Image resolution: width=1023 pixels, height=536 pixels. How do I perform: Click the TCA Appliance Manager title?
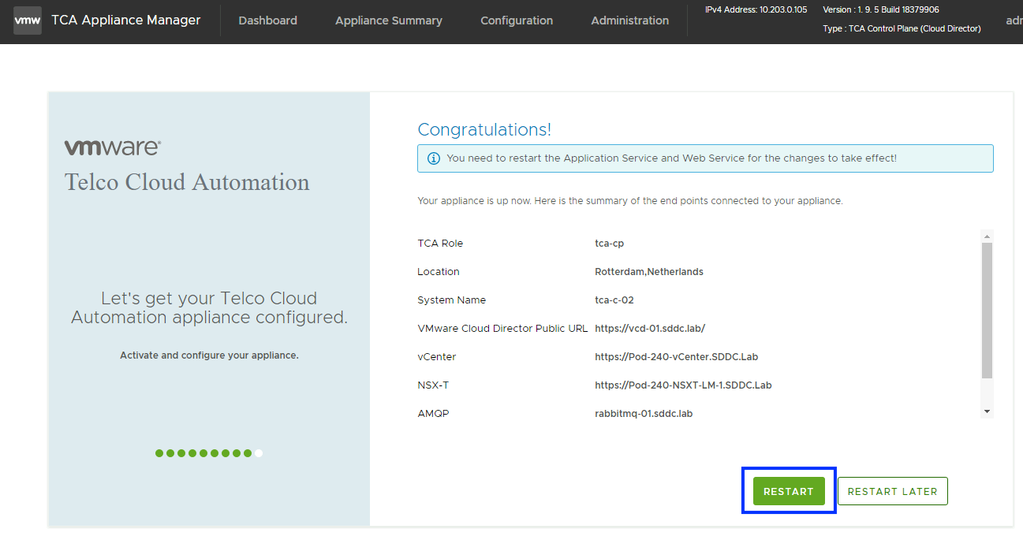tap(125, 20)
